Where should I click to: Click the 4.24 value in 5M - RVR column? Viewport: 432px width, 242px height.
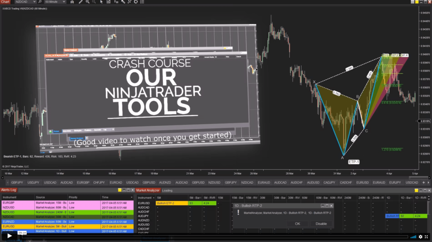[x=210, y=203]
